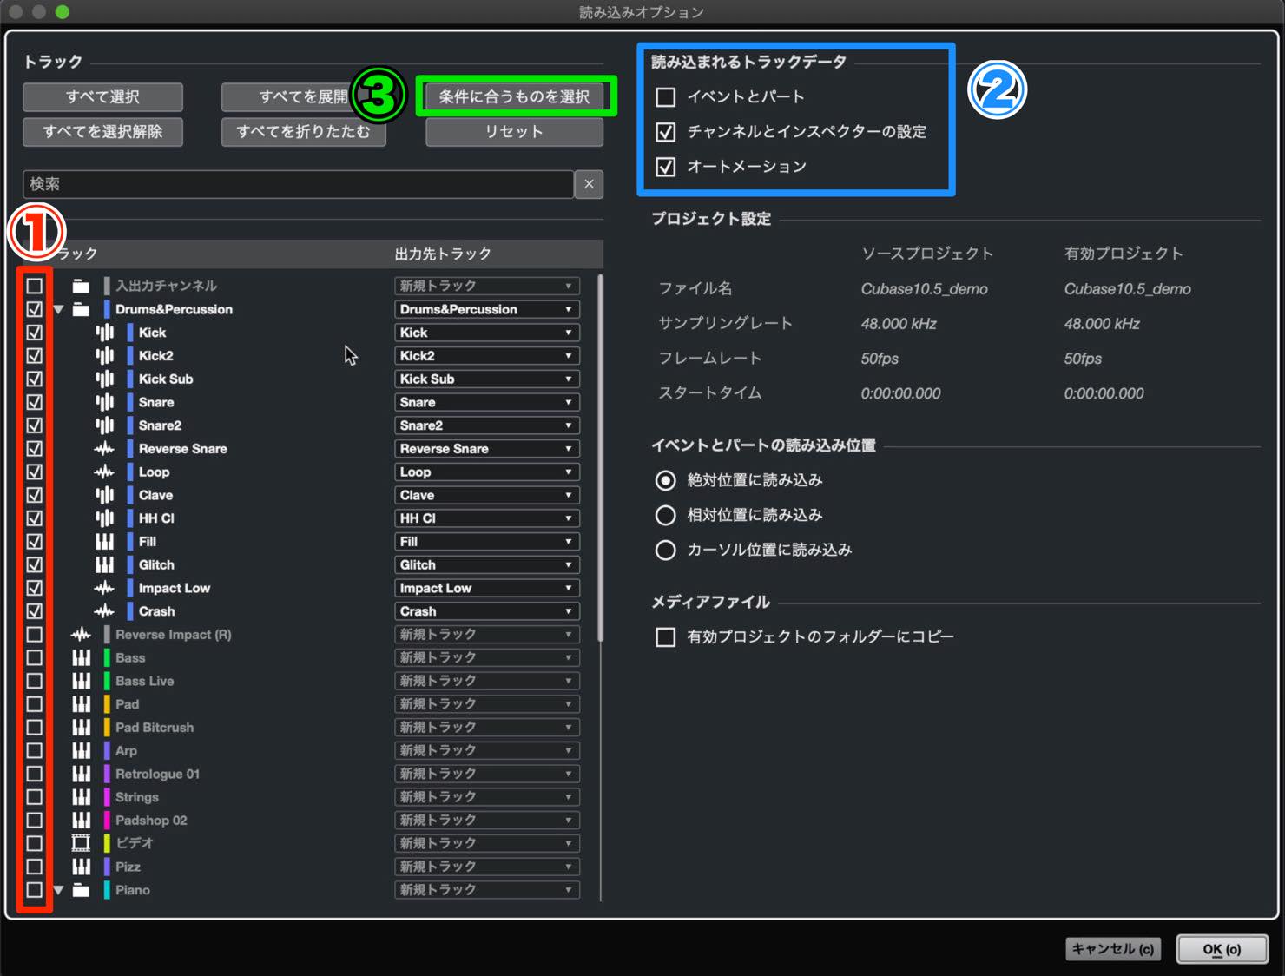Click the Bass track keyboard icon

coord(81,657)
